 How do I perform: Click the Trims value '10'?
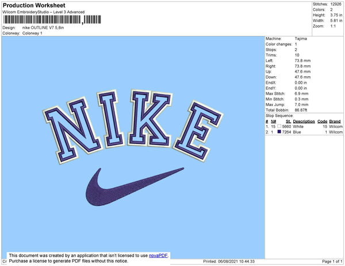click(297, 55)
